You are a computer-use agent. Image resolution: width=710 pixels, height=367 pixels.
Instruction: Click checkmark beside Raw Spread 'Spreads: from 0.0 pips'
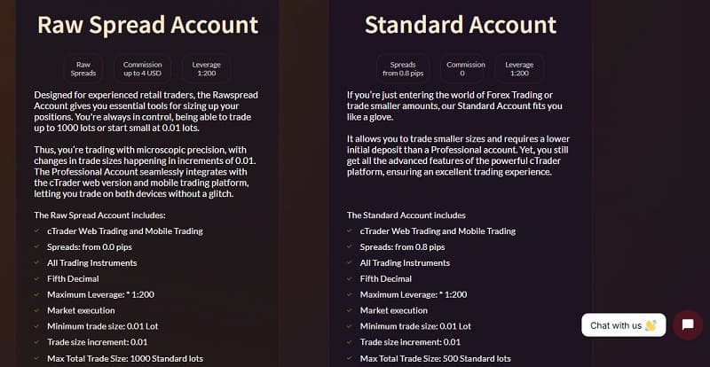click(x=37, y=247)
